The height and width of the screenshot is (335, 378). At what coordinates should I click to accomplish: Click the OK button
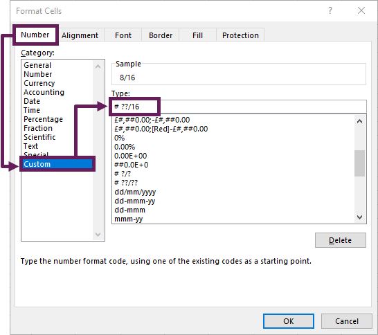pos(288,321)
